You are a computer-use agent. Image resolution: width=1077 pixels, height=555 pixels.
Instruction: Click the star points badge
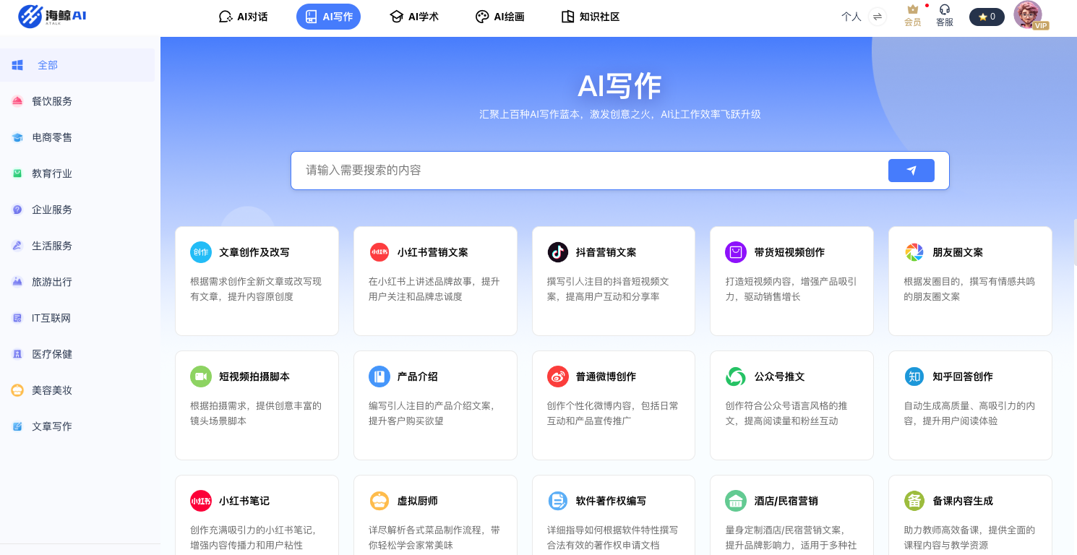[987, 17]
